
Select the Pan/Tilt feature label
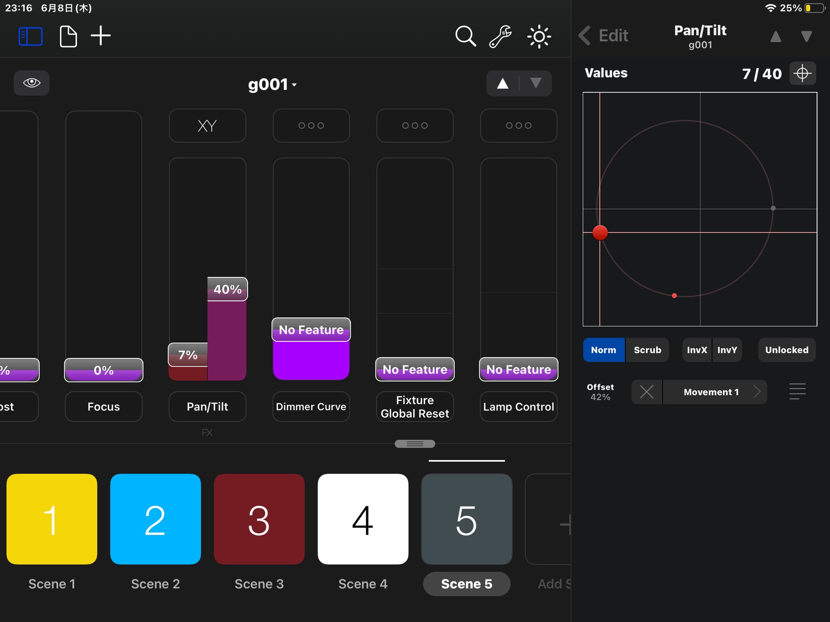[207, 406]
